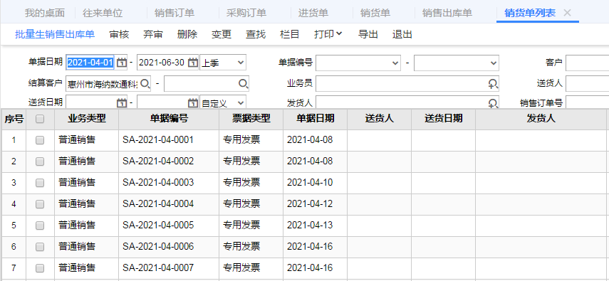This screenshot has height=281, width=609.
Task: Click 批量生销售出库单 button
Action: (55, 34)
